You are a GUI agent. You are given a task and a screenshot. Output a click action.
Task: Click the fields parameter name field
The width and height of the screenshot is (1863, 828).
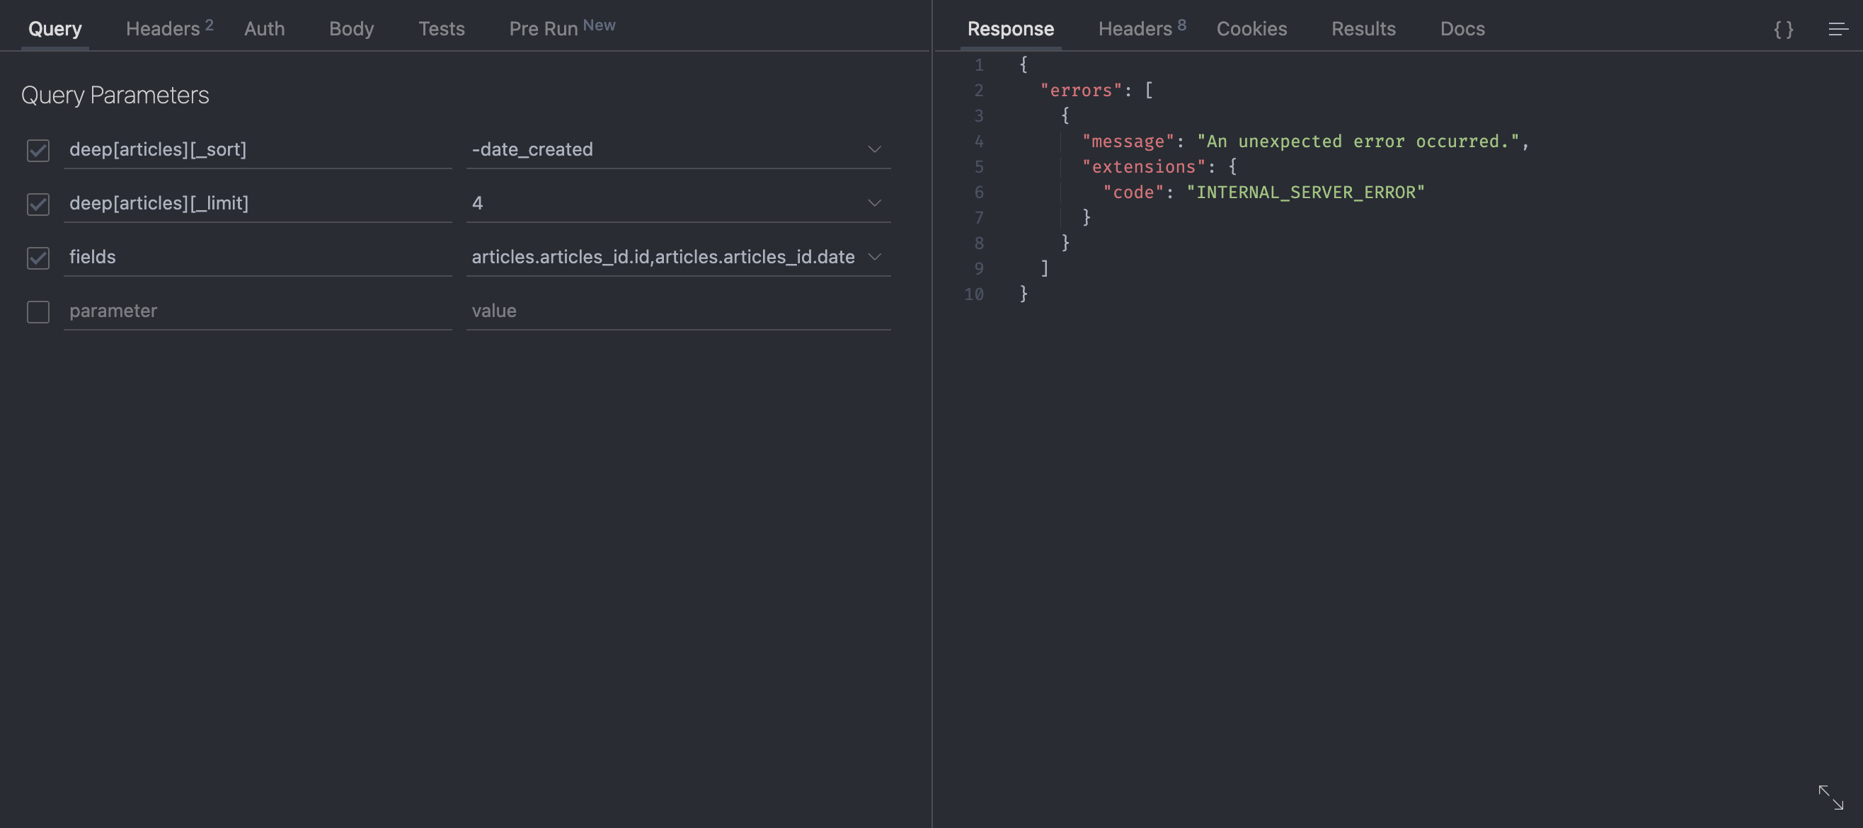(258, 257)
